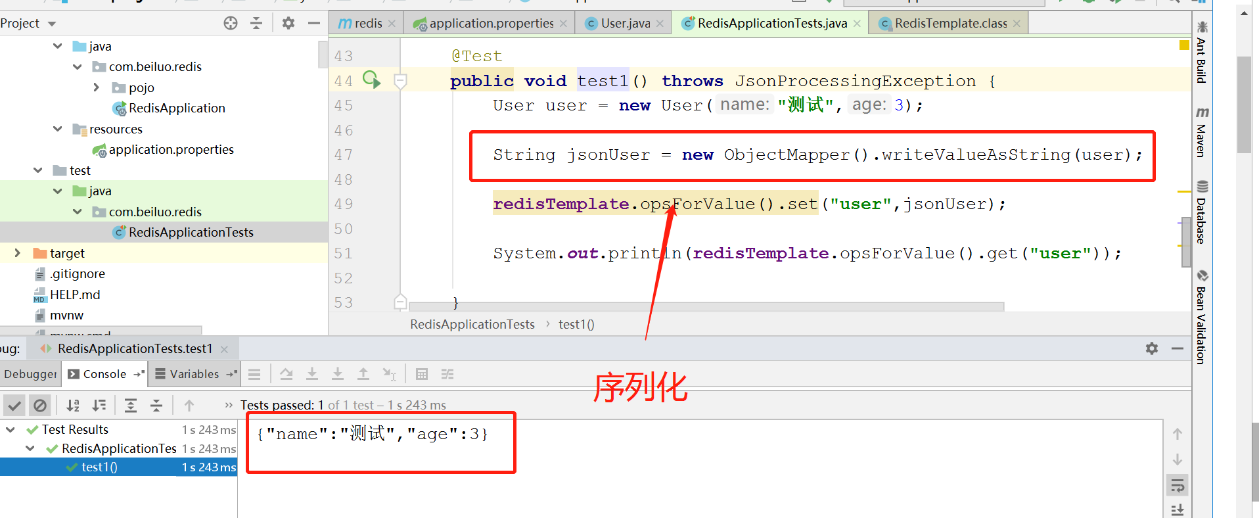Collapse the resources folder
This screenshot has height=518, width=1259.
58,129
